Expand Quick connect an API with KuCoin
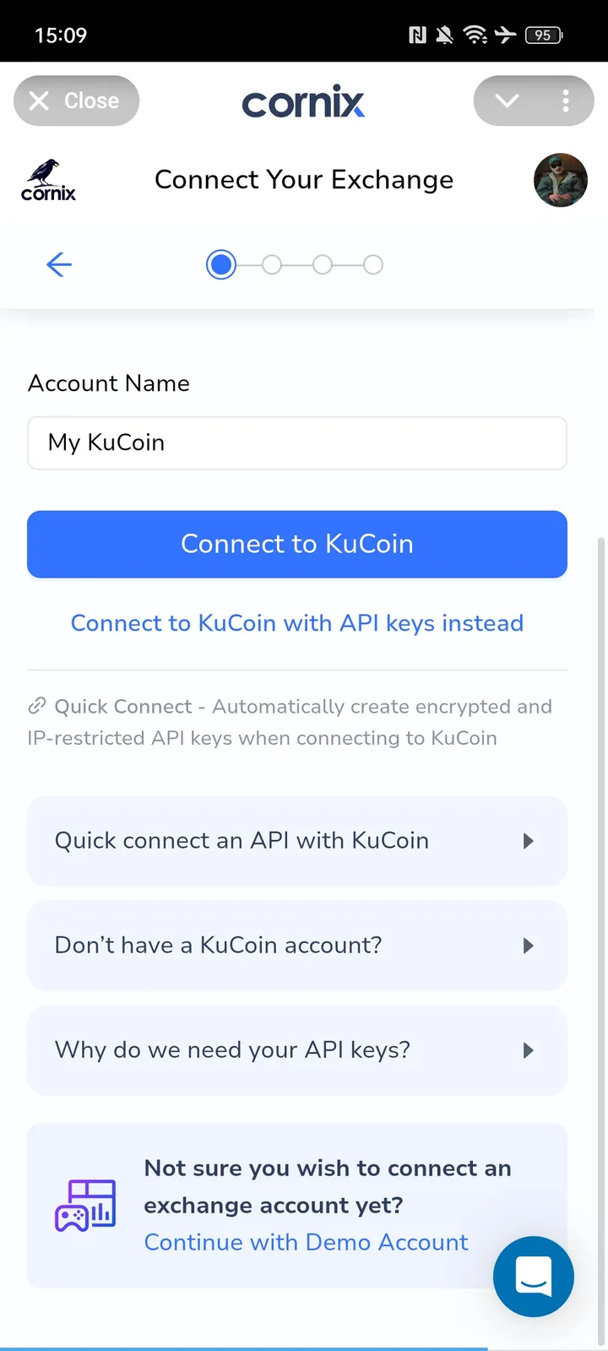 tap(296, 841)
